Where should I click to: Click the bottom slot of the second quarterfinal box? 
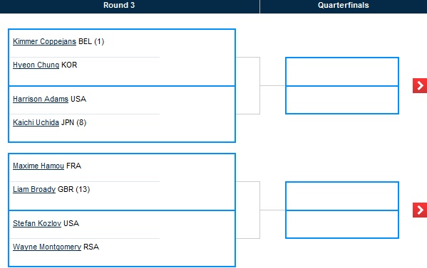(342, 225)
